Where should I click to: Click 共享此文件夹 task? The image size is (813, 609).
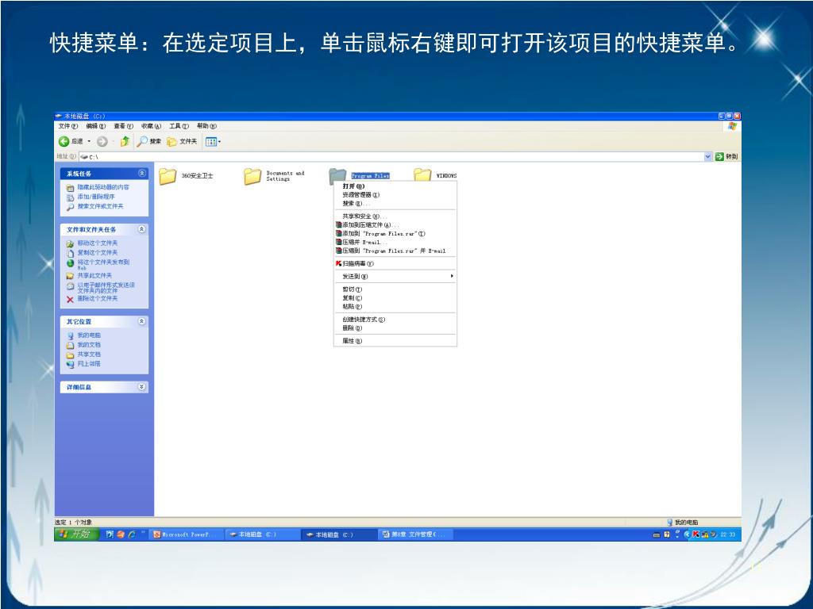click(x=89, y=276)
